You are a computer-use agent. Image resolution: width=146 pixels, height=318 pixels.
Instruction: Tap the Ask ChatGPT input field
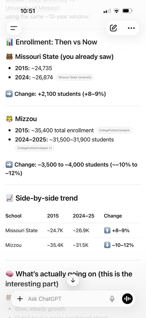coord(66,299)
